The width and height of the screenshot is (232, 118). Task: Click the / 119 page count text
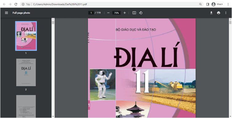[98, 13]
